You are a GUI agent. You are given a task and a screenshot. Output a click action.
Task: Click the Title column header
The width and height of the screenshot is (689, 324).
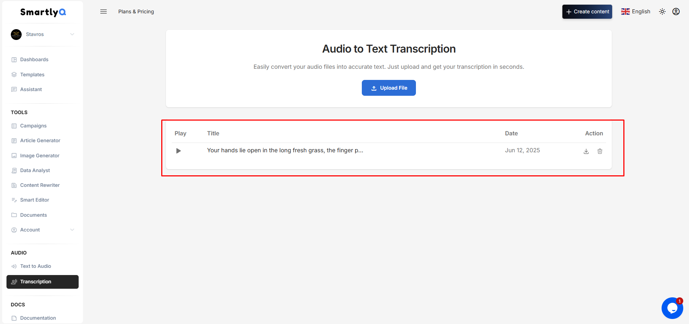coord(213,133)
